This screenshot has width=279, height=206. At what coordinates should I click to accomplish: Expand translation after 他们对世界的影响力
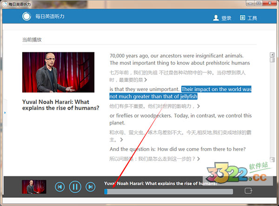tap(199, 106)
